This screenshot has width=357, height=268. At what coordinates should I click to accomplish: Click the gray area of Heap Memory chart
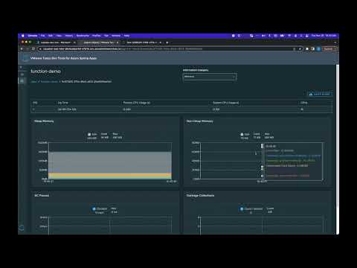[x=110, y=162]
